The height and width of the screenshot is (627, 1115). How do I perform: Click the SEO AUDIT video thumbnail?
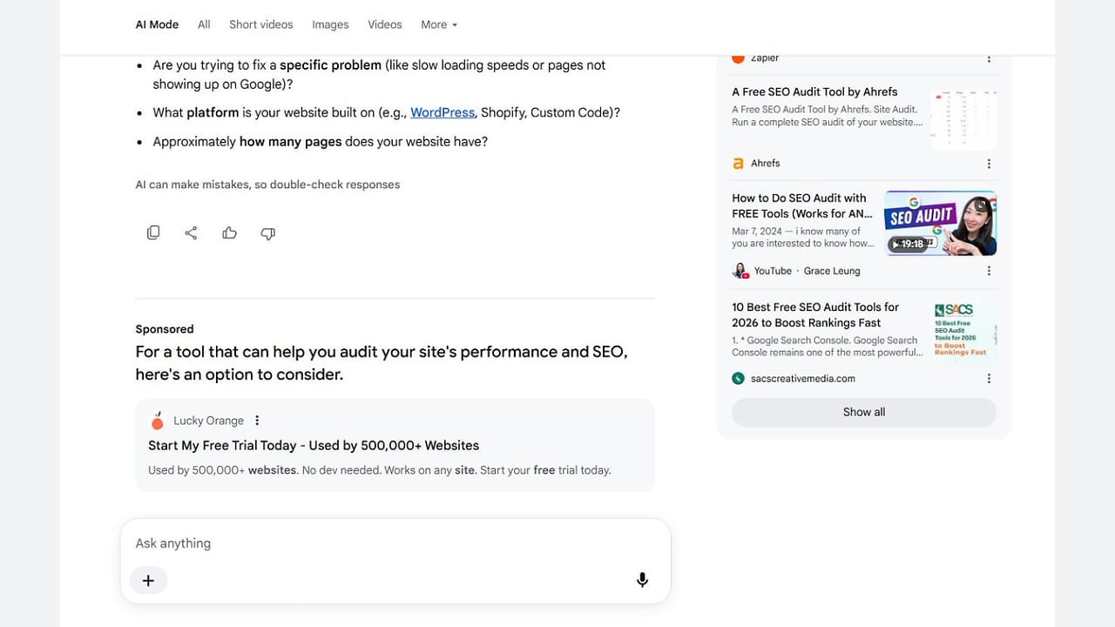click(941, 223)
